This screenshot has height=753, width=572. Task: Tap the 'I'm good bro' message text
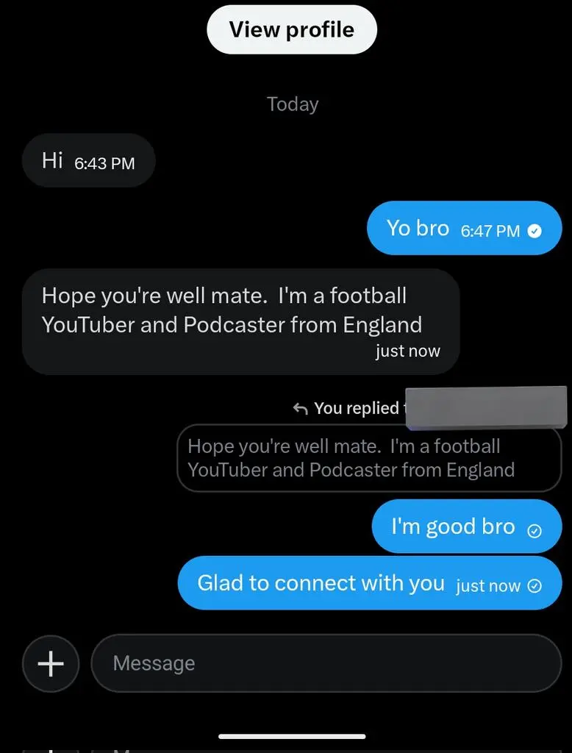pos(453,527)
